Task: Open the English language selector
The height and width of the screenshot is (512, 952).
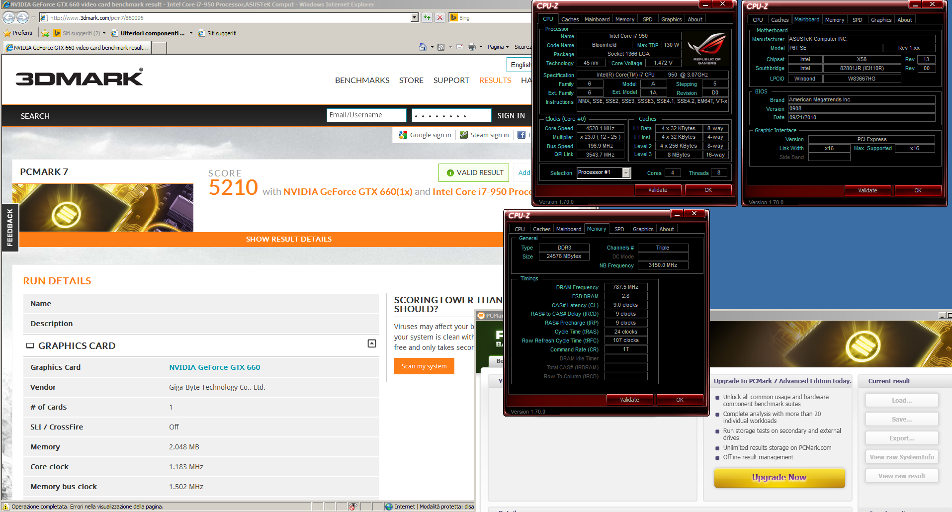Action: [519, 65]
